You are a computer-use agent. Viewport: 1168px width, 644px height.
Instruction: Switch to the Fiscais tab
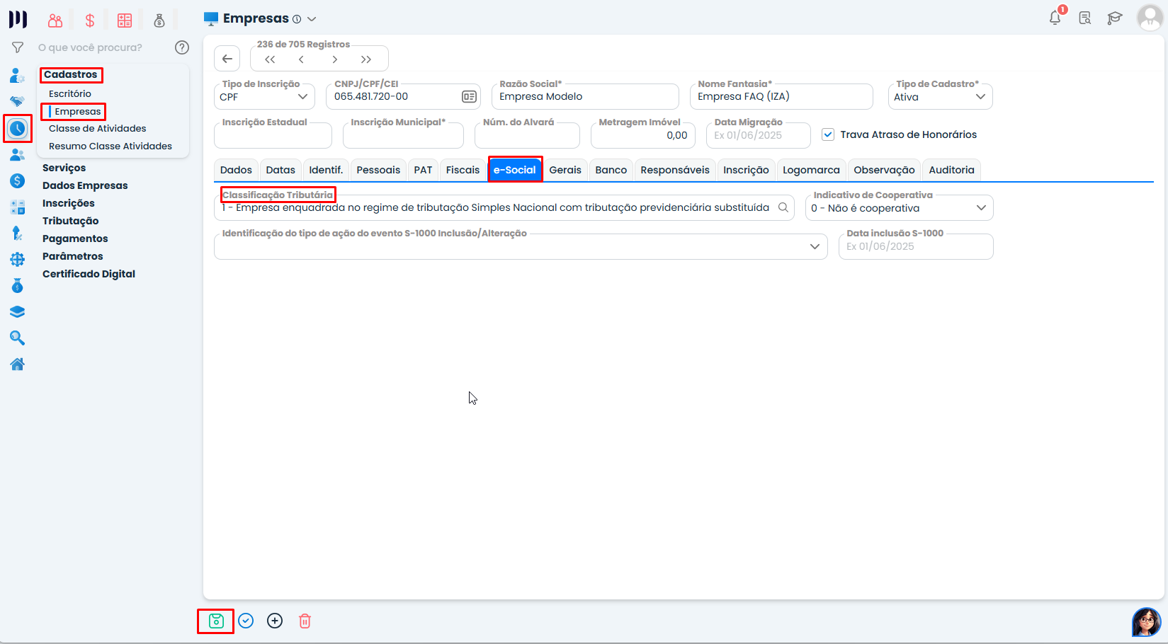pos(463,170)
